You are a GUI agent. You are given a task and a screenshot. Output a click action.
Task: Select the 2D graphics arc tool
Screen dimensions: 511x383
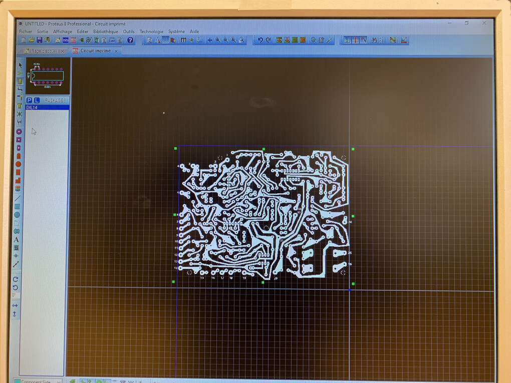[17, 223]
